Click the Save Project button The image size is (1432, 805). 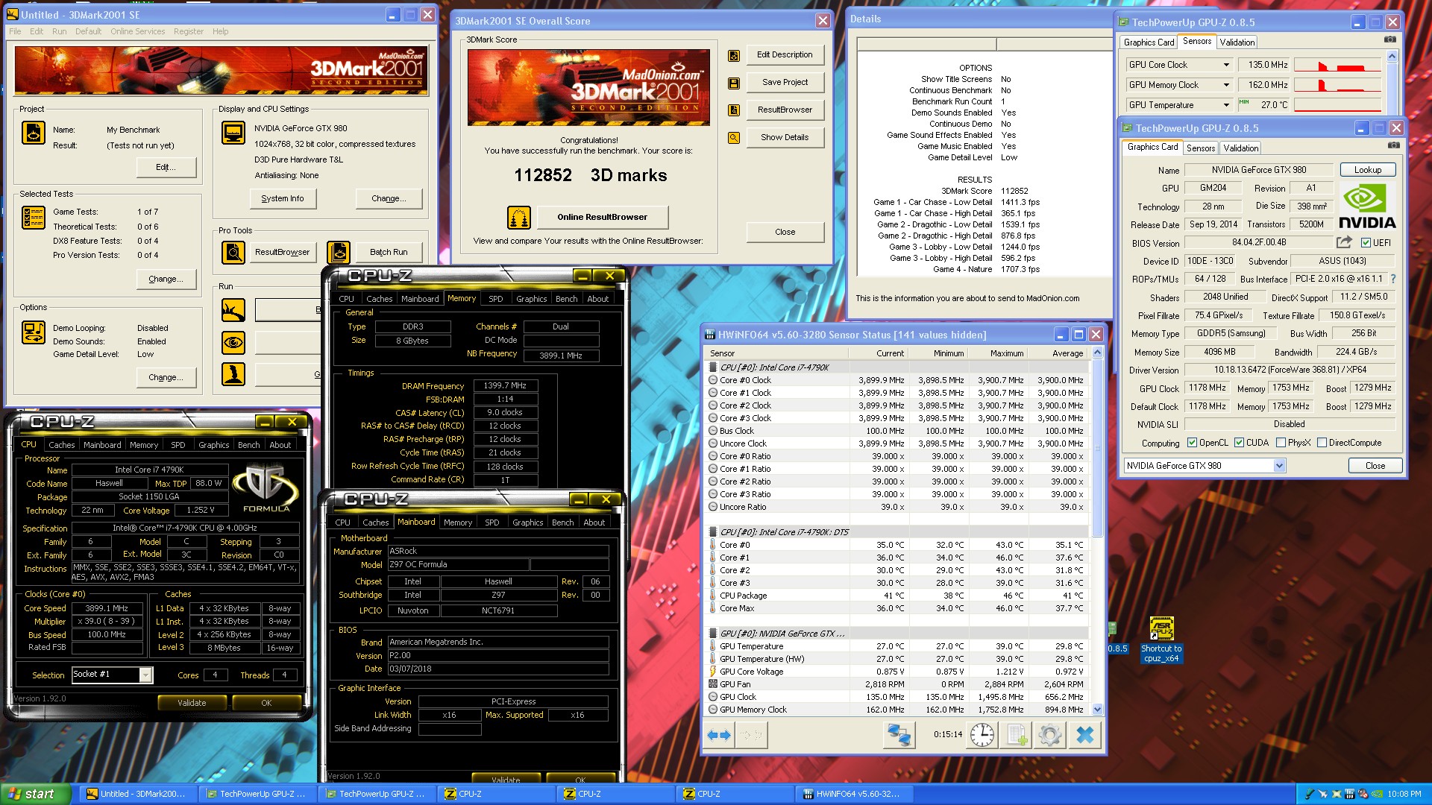pos(785,83)
